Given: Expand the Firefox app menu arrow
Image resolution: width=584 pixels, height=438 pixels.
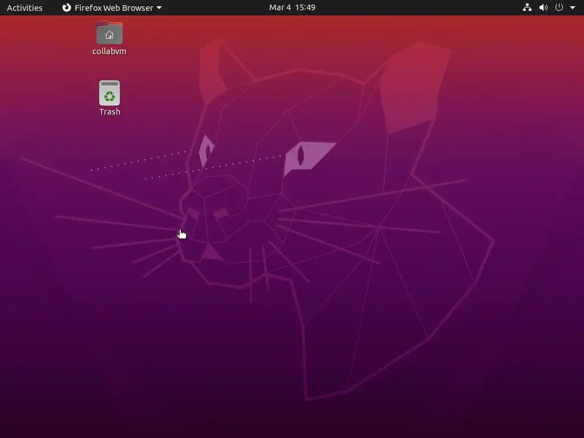Looking at the screenshot, I should (x=159, y=7).
